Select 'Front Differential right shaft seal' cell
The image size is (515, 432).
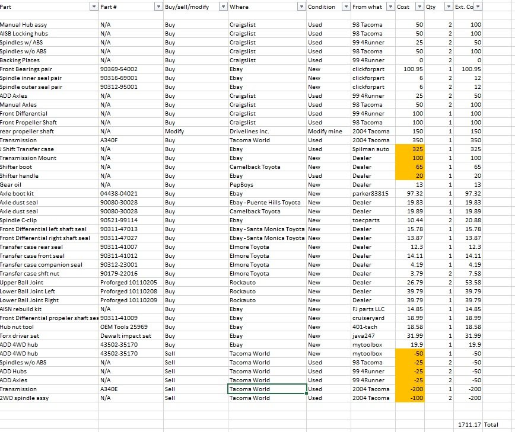coord(49,238)
